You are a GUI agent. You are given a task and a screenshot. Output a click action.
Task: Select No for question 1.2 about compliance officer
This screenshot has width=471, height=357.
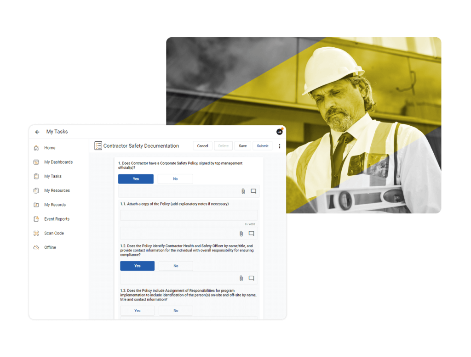pyautogui.click(x=176, y=266)
